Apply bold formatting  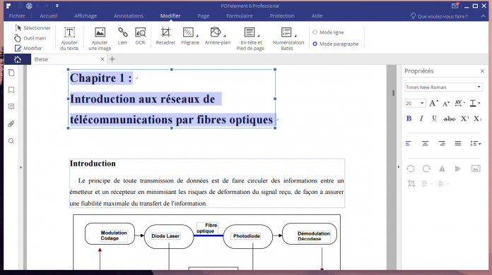click(x=409, y=118)
